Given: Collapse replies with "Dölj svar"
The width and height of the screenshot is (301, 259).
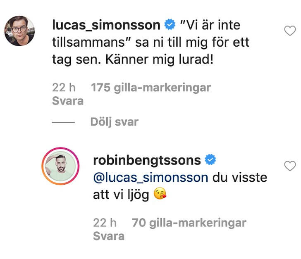Looking at the screenshot, I should point(114,122).
